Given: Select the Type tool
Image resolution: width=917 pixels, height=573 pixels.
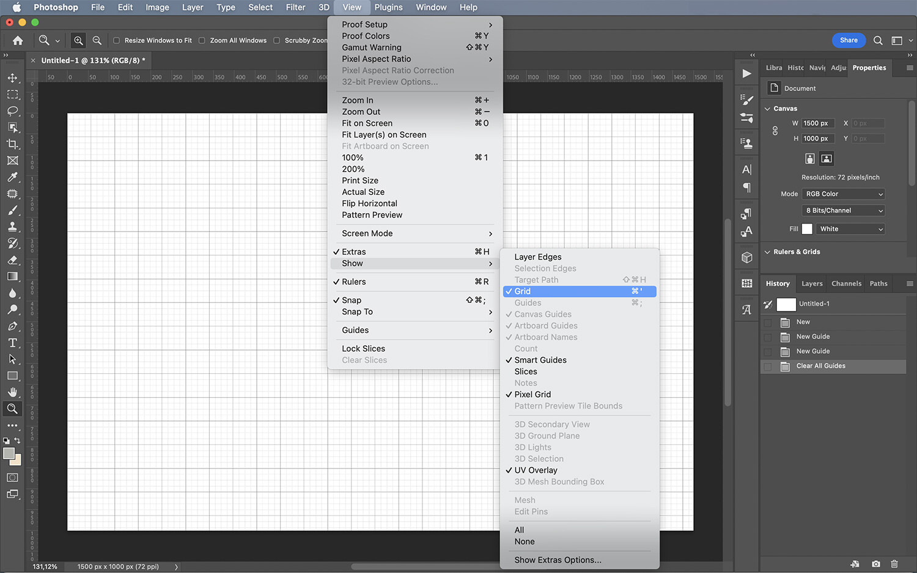Looking at the screenshot, I should pyautogui.click(x=12, y=343).
